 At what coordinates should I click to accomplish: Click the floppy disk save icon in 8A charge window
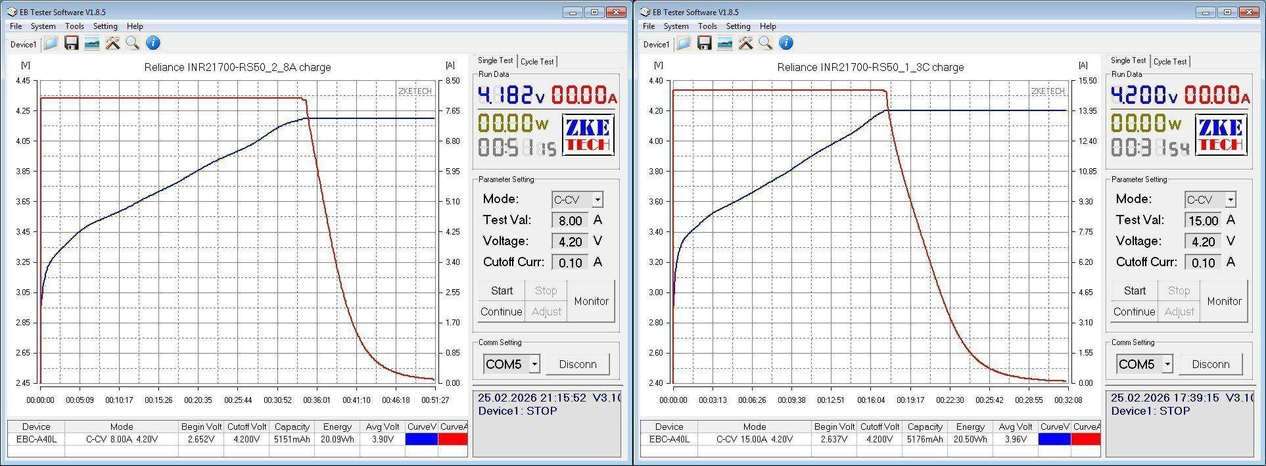[72, 43]
